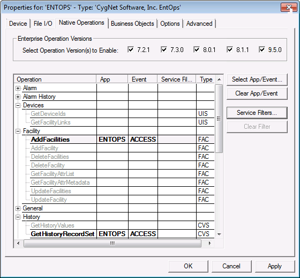Expand the Alarm tree node
The height and width of the screenshot is (278, 300).
[18, 88]
